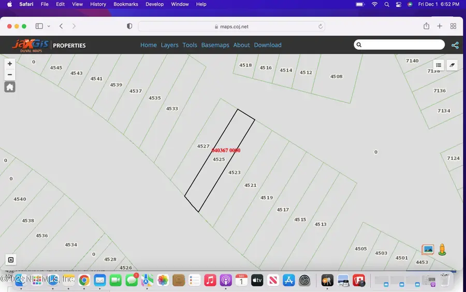Zoom out the map with the minus button
Screen dimensions: 466x292
coord(9,75)
